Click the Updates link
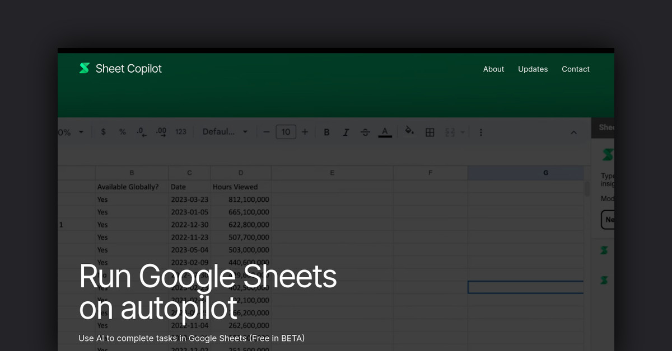672x351 pixels. (x=533, y=69)
